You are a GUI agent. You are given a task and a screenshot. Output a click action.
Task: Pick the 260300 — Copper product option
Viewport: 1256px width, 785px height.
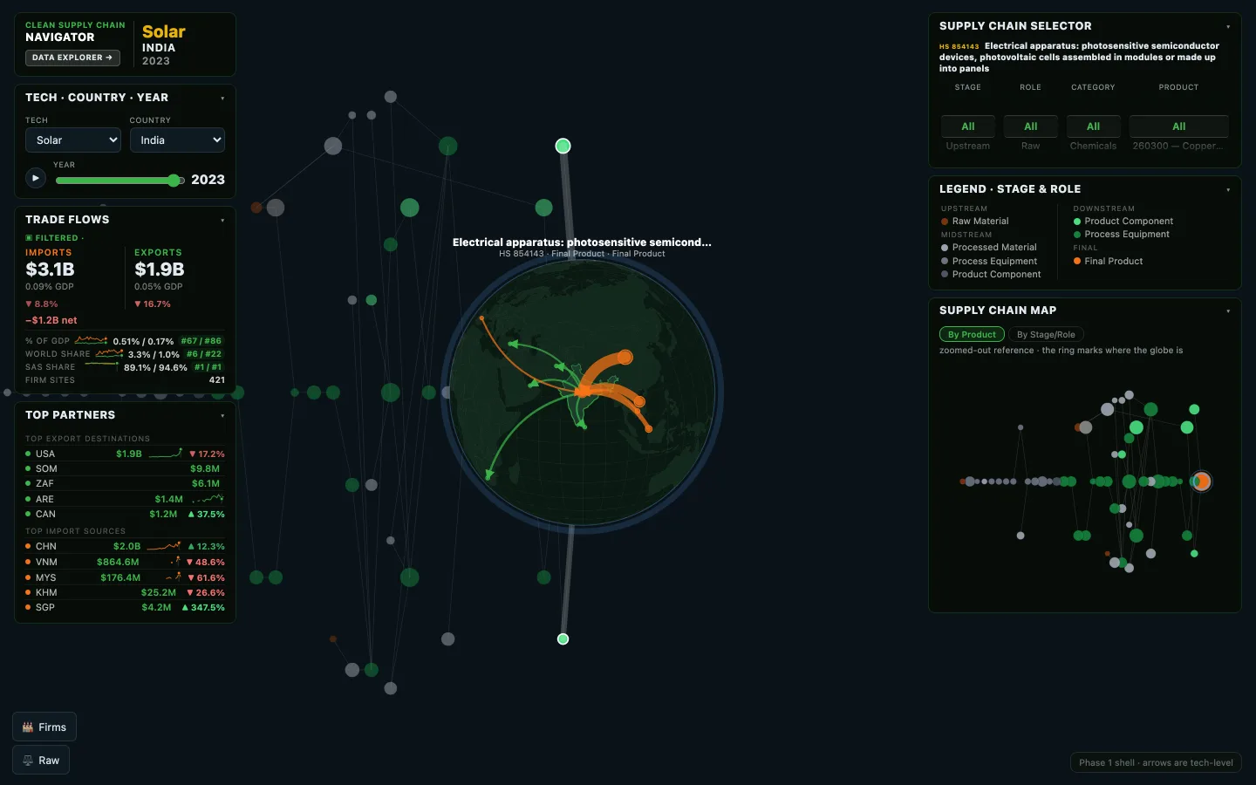point(1177,146)
